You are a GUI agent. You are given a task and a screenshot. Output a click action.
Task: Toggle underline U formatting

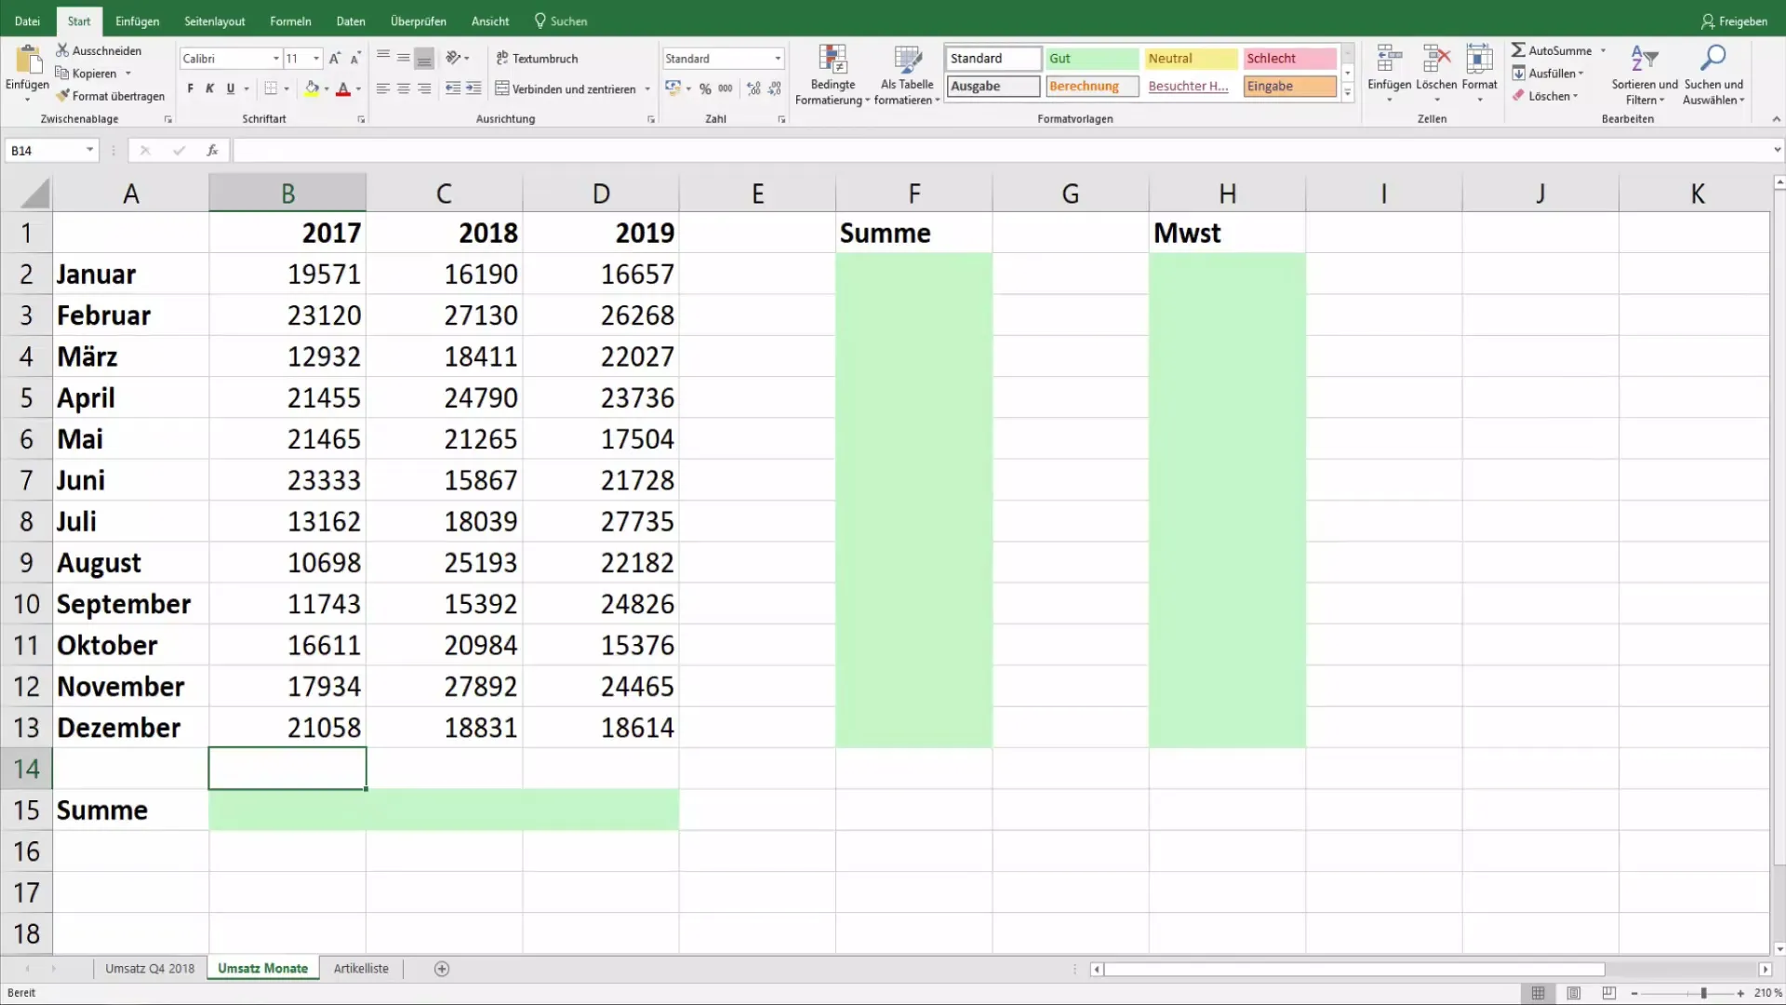click(231, 88)
